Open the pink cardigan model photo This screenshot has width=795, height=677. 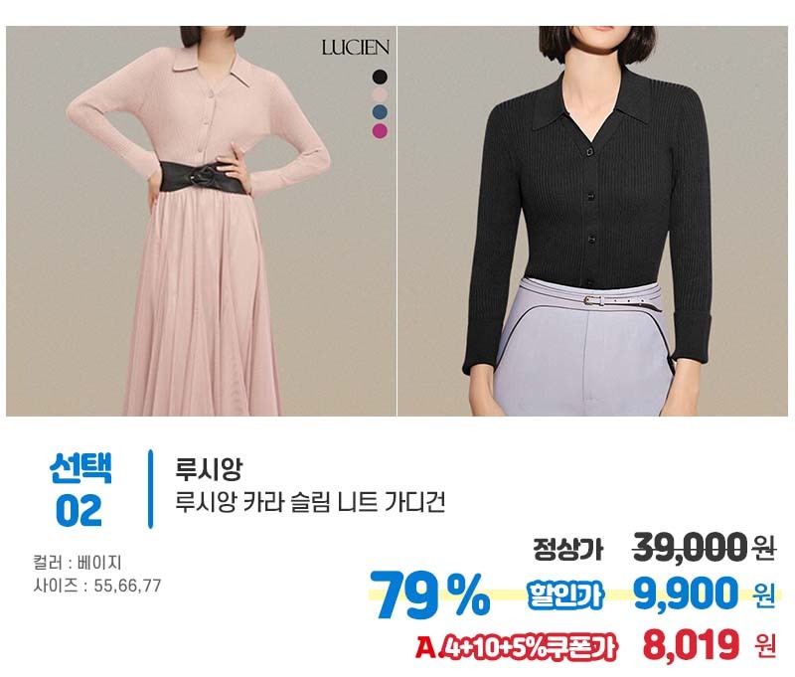click(x=201, y=221)
